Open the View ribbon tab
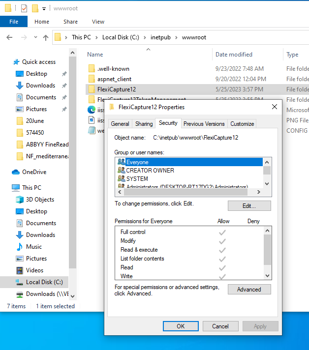Image resolution: width=309 pixels, height=350 pixels. 98,22
